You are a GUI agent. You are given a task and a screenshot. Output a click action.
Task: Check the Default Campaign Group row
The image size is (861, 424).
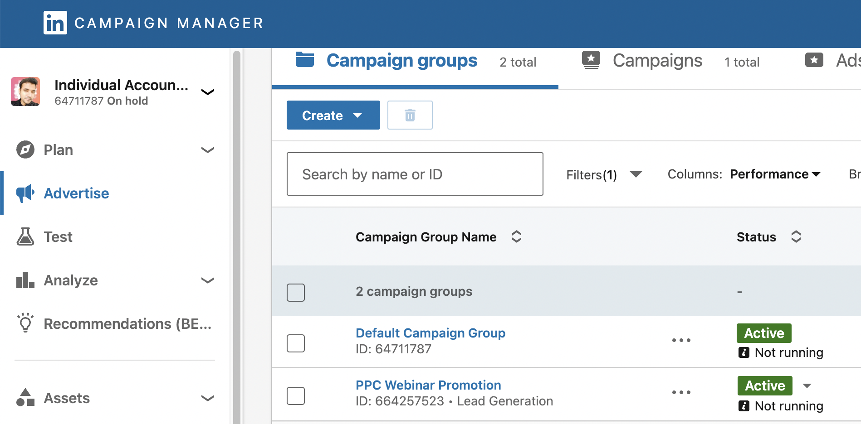pos(296,343)
